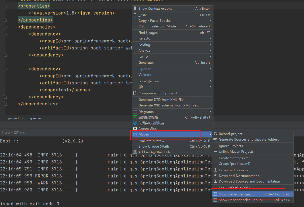Click the 'project' breadcrumb item
Image resolution: width=304 pixels, height=207 pixels.
[13, 118]
